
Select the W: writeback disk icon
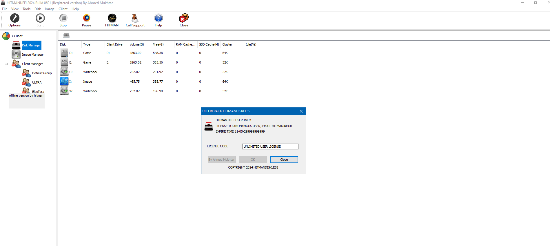click(x=64, y=91)
